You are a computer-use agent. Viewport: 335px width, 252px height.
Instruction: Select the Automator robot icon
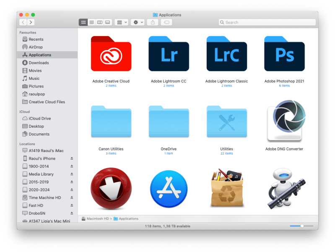point(284,189)
